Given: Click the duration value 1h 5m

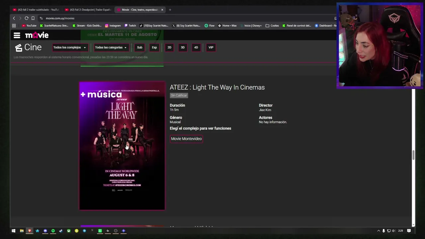Looking at the screenshot, I should pyautogui.click(x=174, y=110).
